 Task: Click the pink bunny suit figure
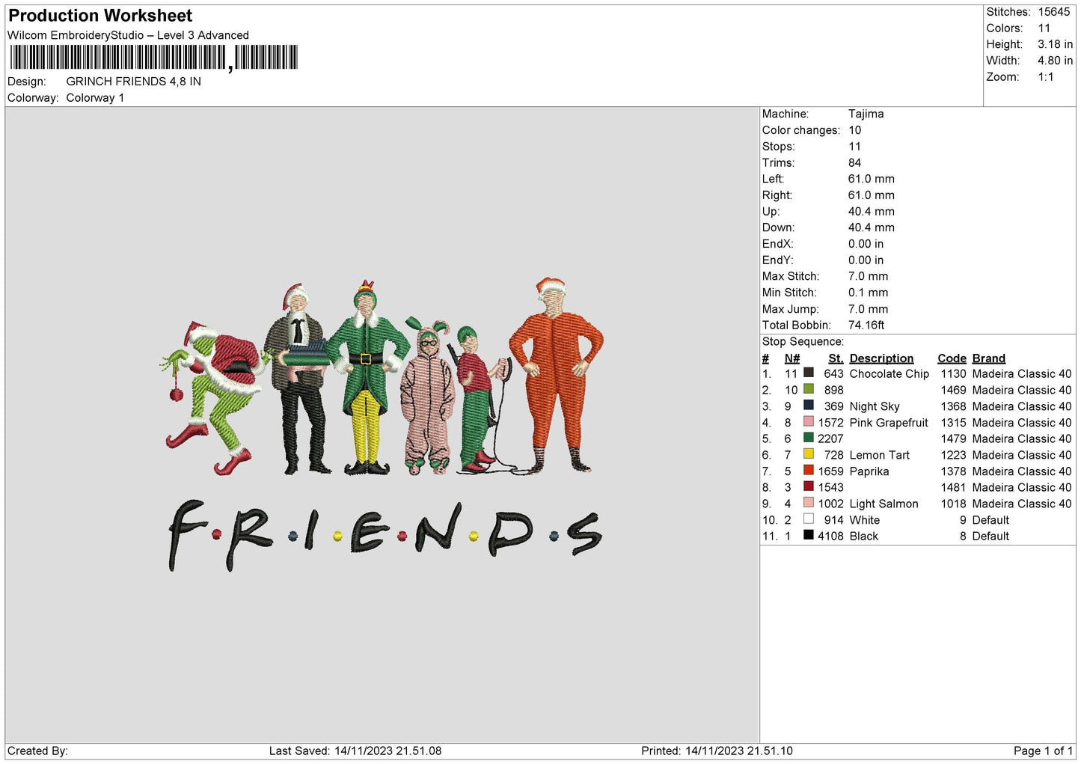coord(427,397)
